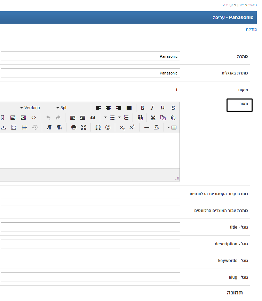The width and height of the screenshot is (262, 301).
Task: Insert a table via the table icon
Action: pyautogui.click(x=174, y=127)
